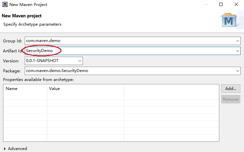Open the Group Id dropdown arrow

coord(237,41)
